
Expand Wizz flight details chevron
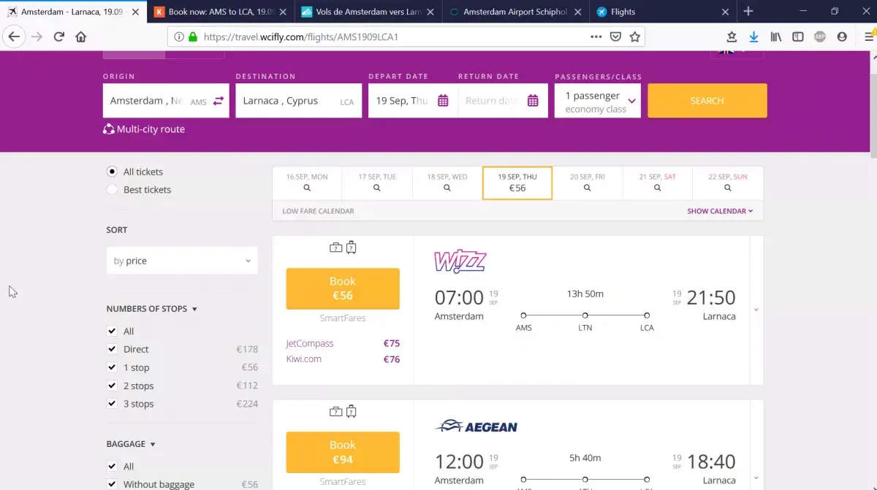(x=756, y=310)
